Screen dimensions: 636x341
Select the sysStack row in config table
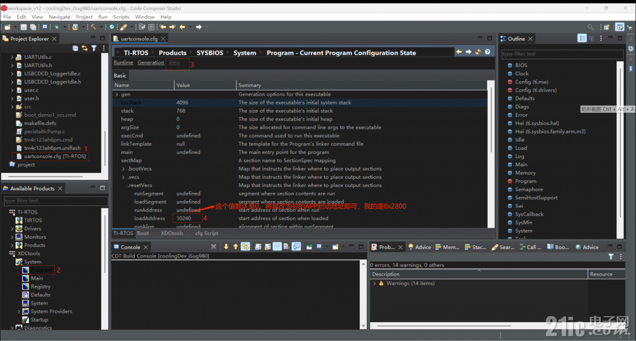point(300,102)
